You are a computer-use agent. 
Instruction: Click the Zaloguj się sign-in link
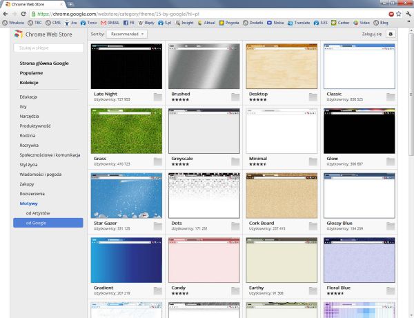click(371, 33)
